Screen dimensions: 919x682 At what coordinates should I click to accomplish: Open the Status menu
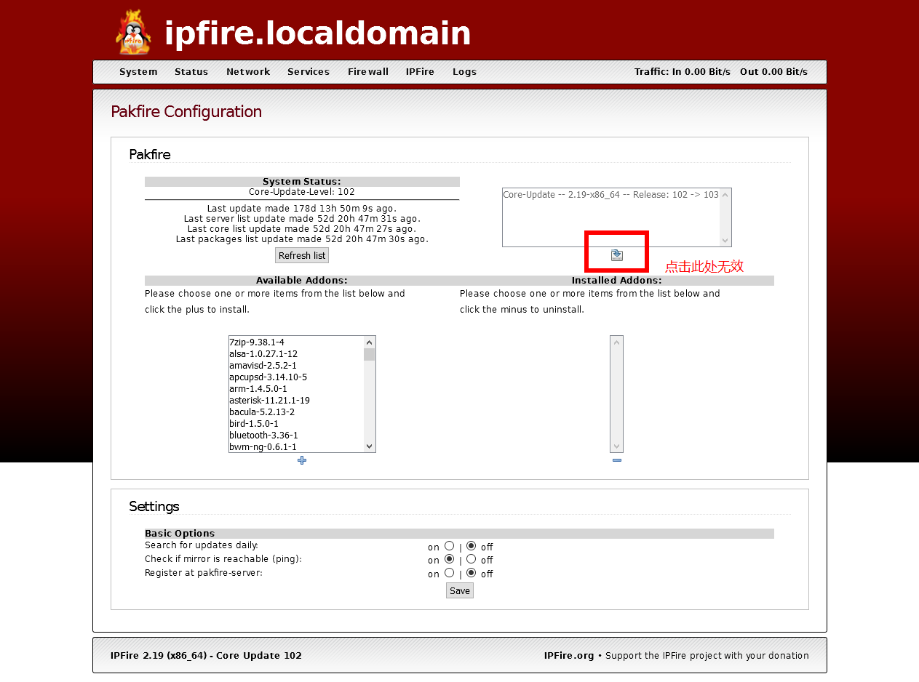click(x=191, y=72)
